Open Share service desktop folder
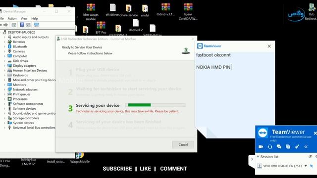The height and width of the screenshot is (178, 317). (x=129, y=10)
